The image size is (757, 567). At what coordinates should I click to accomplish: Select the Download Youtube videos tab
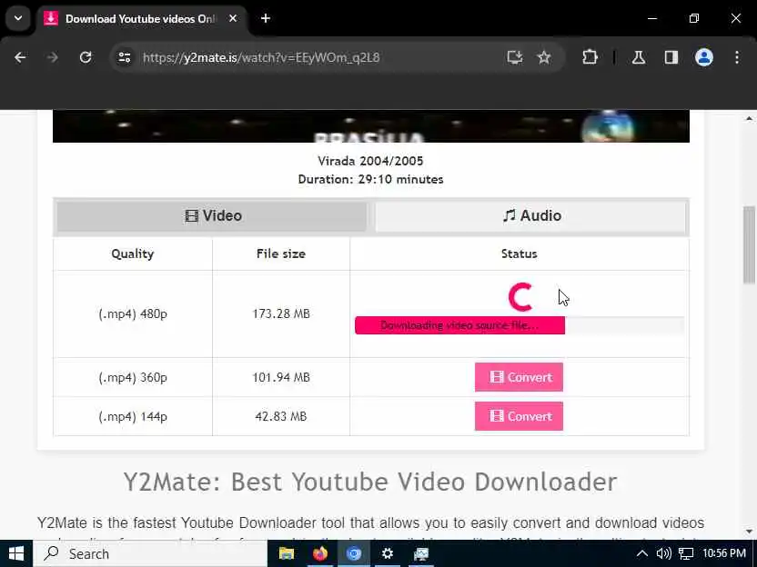point(141,19)
